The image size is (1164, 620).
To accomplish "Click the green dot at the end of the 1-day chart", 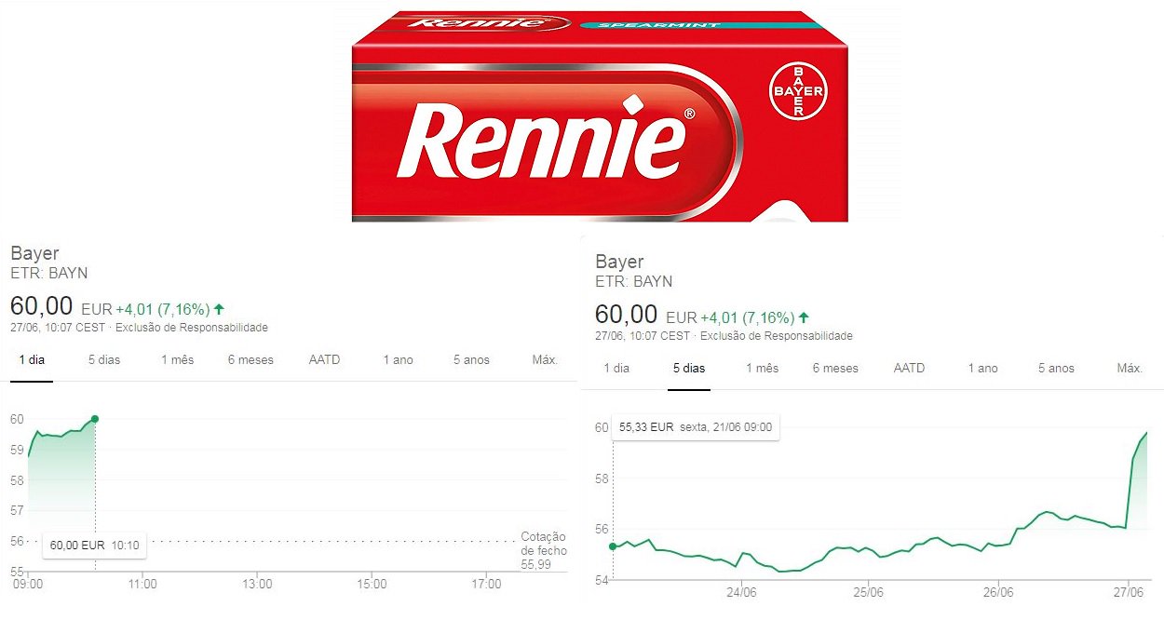I will [95, 418].
